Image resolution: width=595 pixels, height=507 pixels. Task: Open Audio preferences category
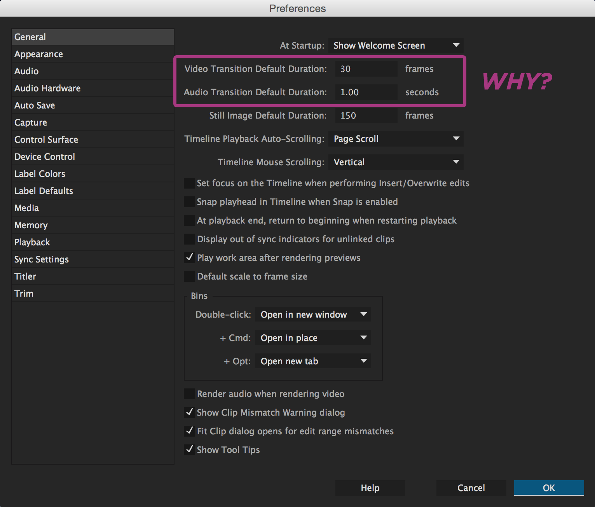click(93, 71)
